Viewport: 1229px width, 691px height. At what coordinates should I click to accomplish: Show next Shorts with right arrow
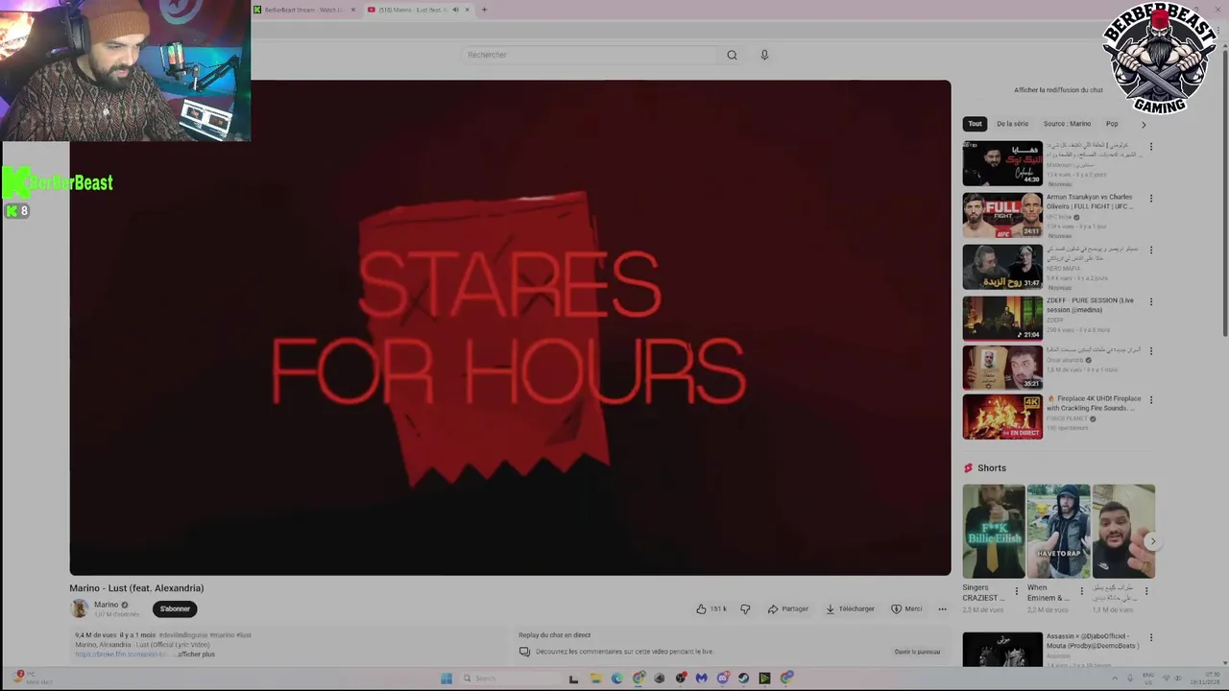[x=1152, y=541]
